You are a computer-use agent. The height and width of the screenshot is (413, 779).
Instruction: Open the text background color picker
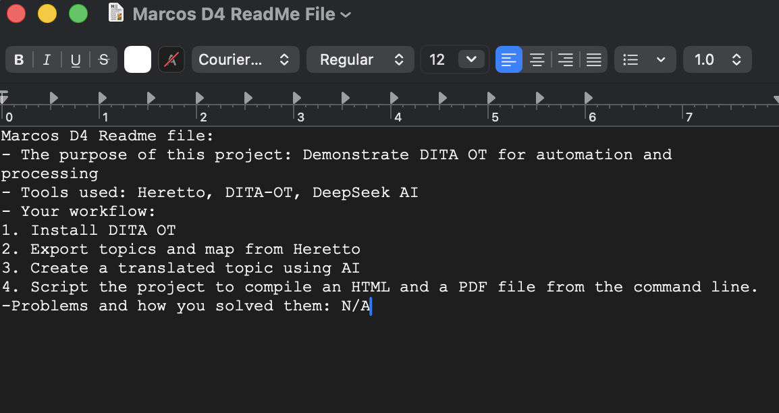pyautogui.click(x=171, y=59)
